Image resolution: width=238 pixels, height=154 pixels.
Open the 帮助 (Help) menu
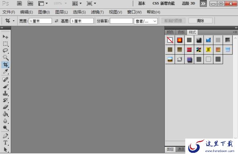(154, 12)
